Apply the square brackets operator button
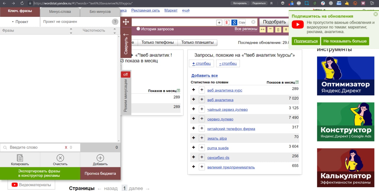Viewport: 379px width, 191px height. pyautogui.click(x=278, y=30)
